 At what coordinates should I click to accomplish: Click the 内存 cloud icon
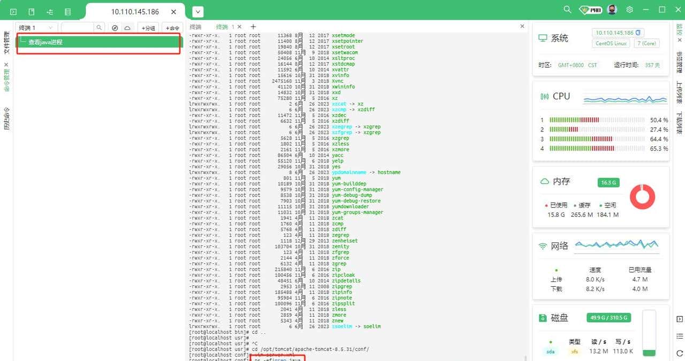(x=544, y=182)
